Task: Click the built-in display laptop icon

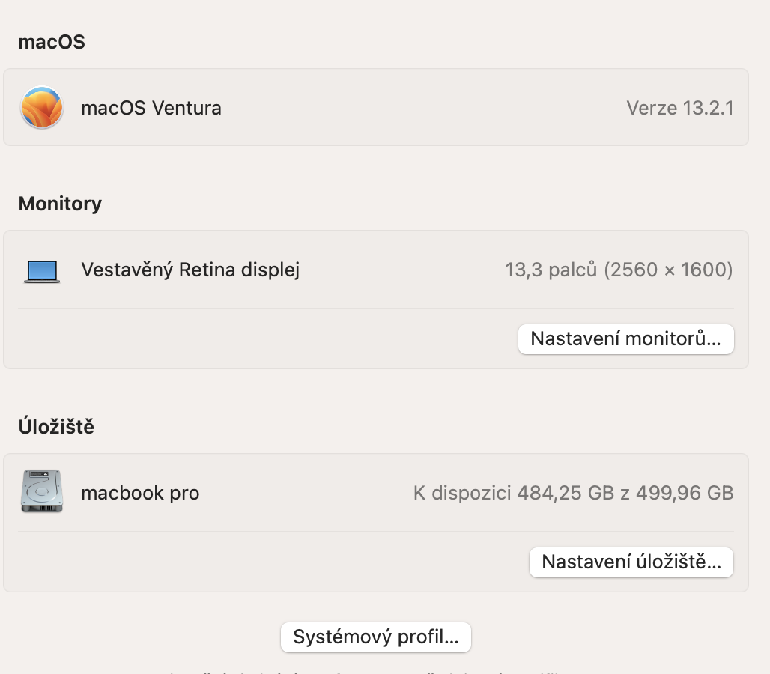Action: click(x=42, y=270)
